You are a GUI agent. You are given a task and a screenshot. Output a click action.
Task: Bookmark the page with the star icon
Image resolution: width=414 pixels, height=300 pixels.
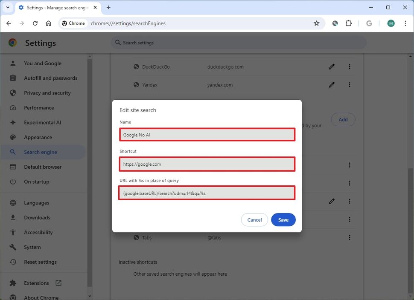click(317, 23)
